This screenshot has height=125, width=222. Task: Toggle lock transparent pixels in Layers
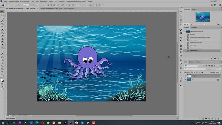coord(192,72)
